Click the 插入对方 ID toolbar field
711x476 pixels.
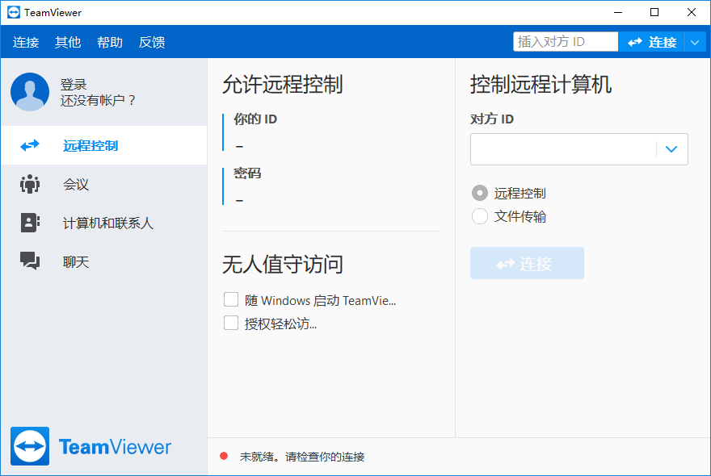point(566,42)
